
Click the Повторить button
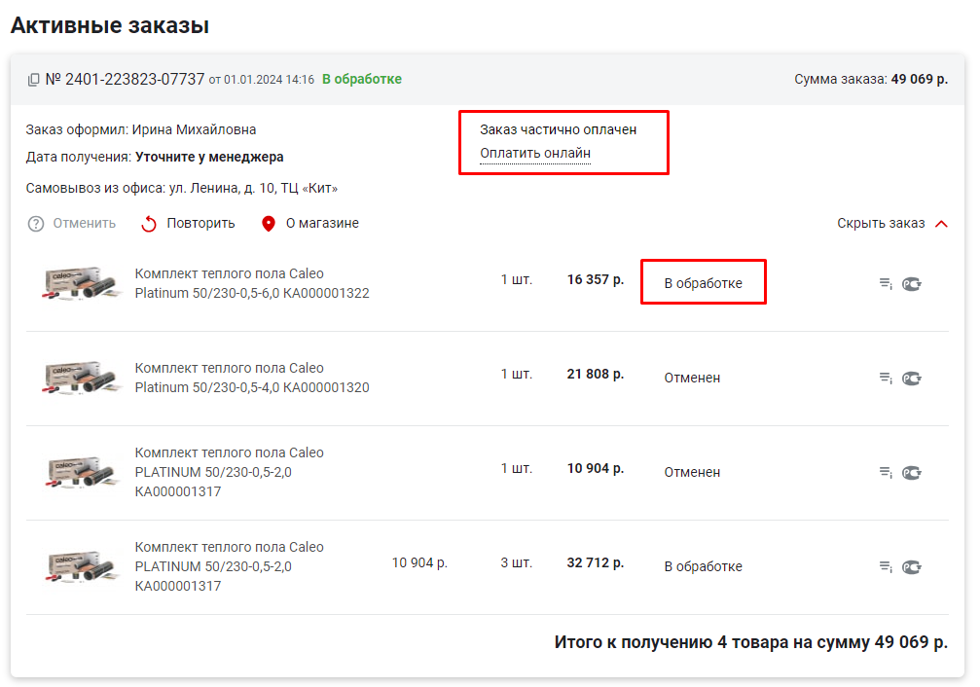click(198, 223)
